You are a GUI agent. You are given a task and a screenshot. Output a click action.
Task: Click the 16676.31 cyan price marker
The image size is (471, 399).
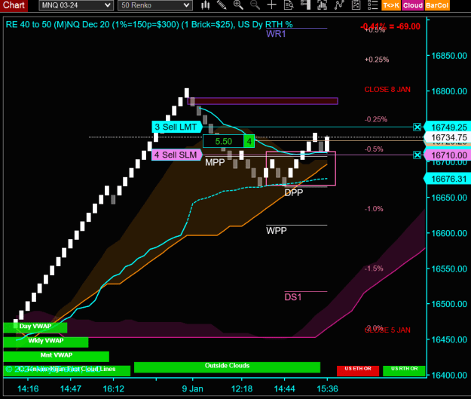click(448, 179)
